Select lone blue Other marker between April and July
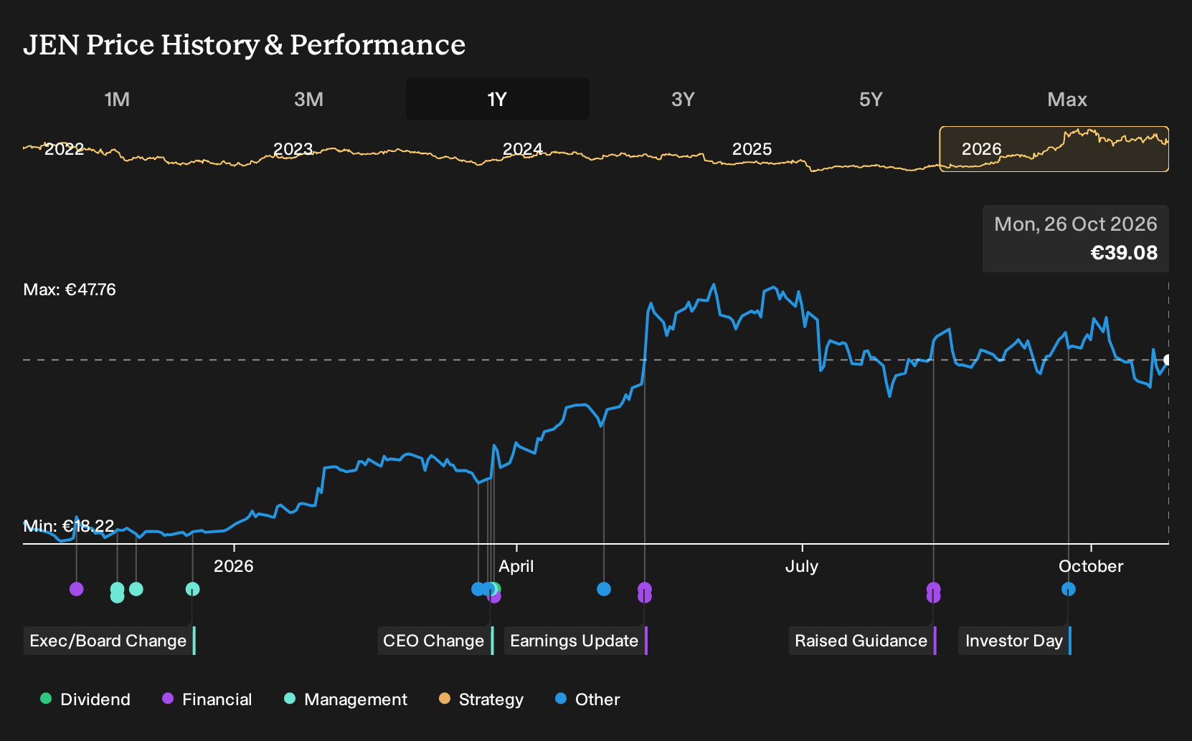The width and height of the screenshot is (1192, 741). (604, 589)
